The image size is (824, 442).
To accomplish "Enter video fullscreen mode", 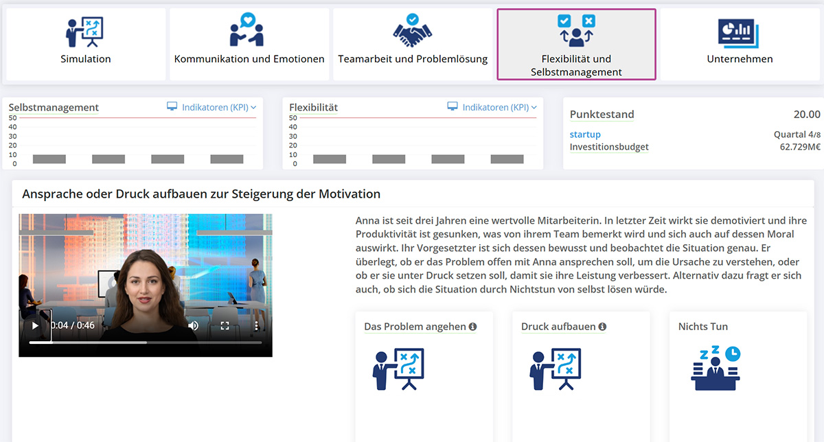I will (x=225, y=326).
